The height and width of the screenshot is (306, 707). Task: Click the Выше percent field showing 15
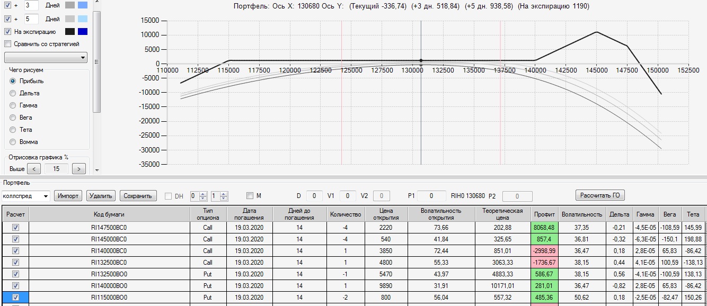(56, 169)
